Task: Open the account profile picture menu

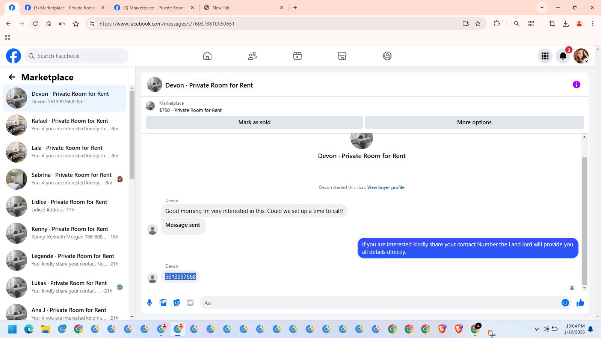Action: point(581,56)
